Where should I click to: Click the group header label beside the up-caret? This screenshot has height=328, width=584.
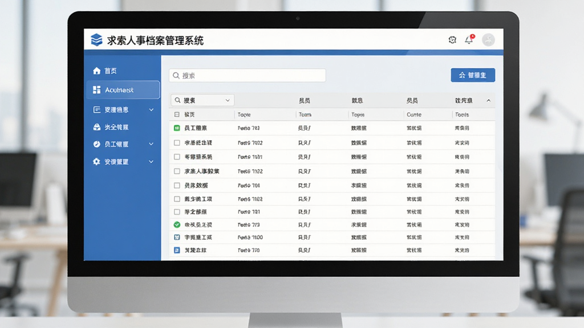(464, 100)
